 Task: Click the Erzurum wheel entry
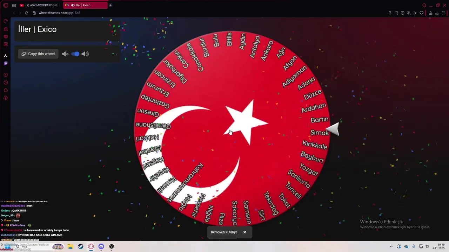(158, 89)
